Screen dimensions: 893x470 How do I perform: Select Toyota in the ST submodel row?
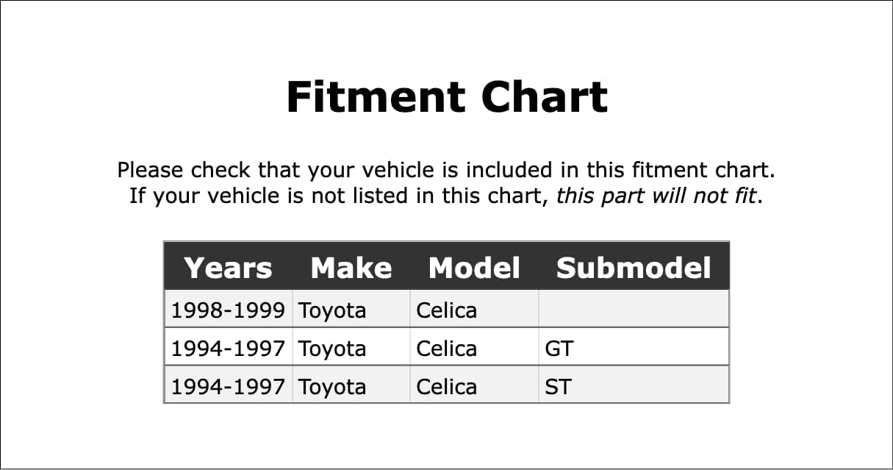tap(332, 387)
